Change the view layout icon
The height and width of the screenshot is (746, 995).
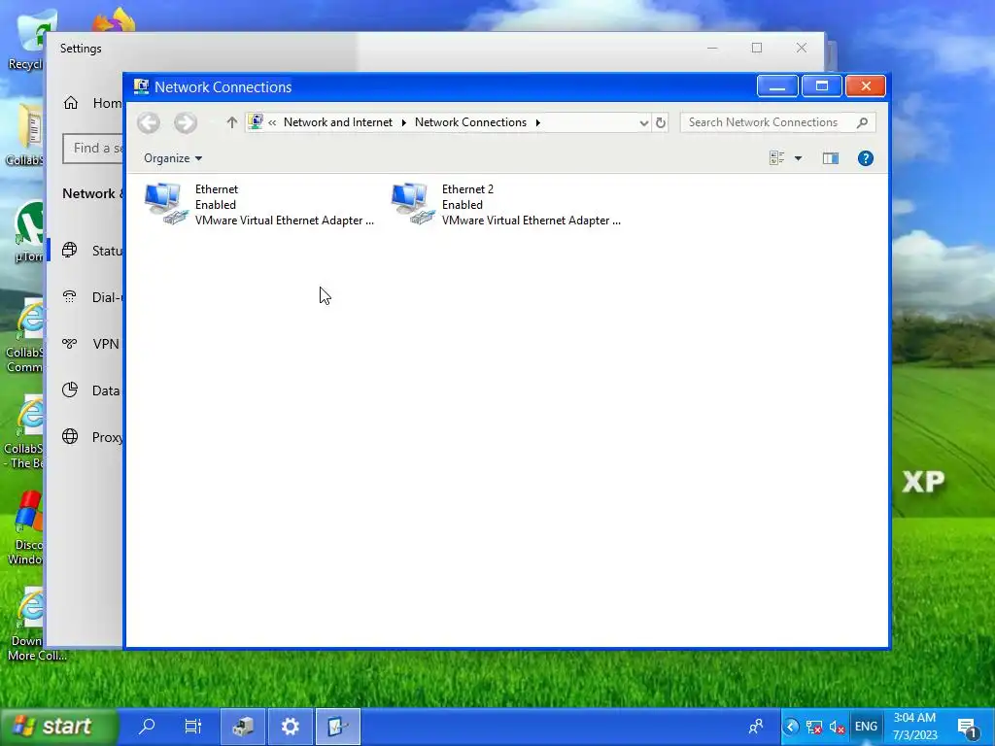776,158
